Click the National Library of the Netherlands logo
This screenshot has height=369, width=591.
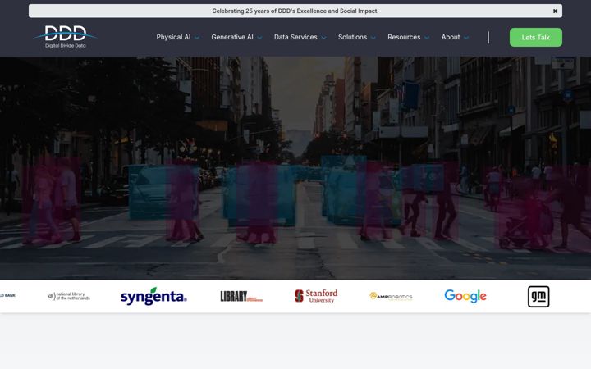pyautogui.click(x=69, y=296)
